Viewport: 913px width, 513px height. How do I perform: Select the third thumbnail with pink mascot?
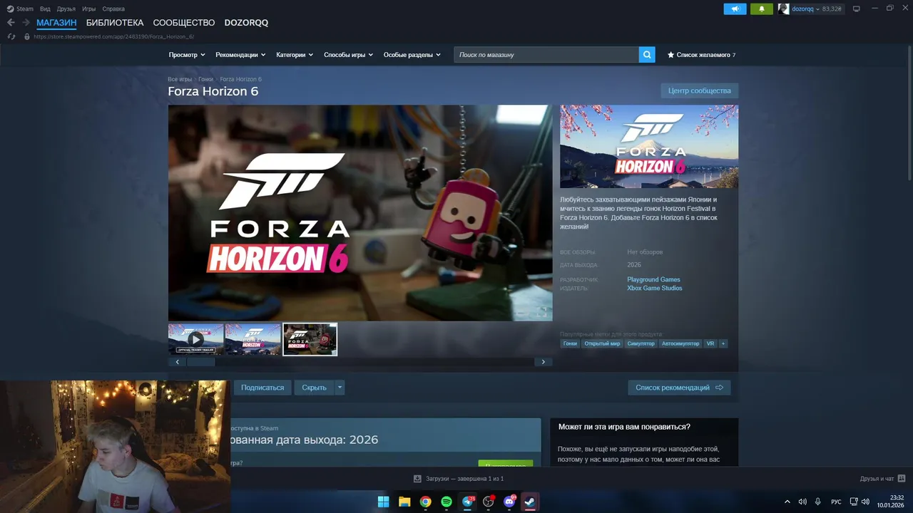coord(310,339)
